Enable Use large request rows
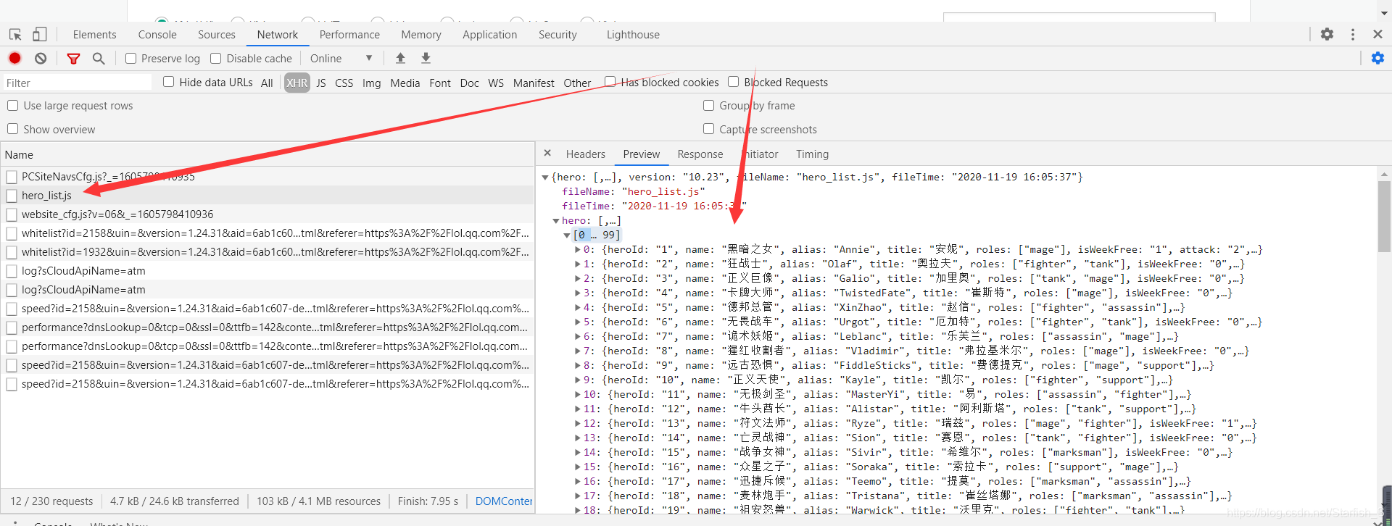 12,105
